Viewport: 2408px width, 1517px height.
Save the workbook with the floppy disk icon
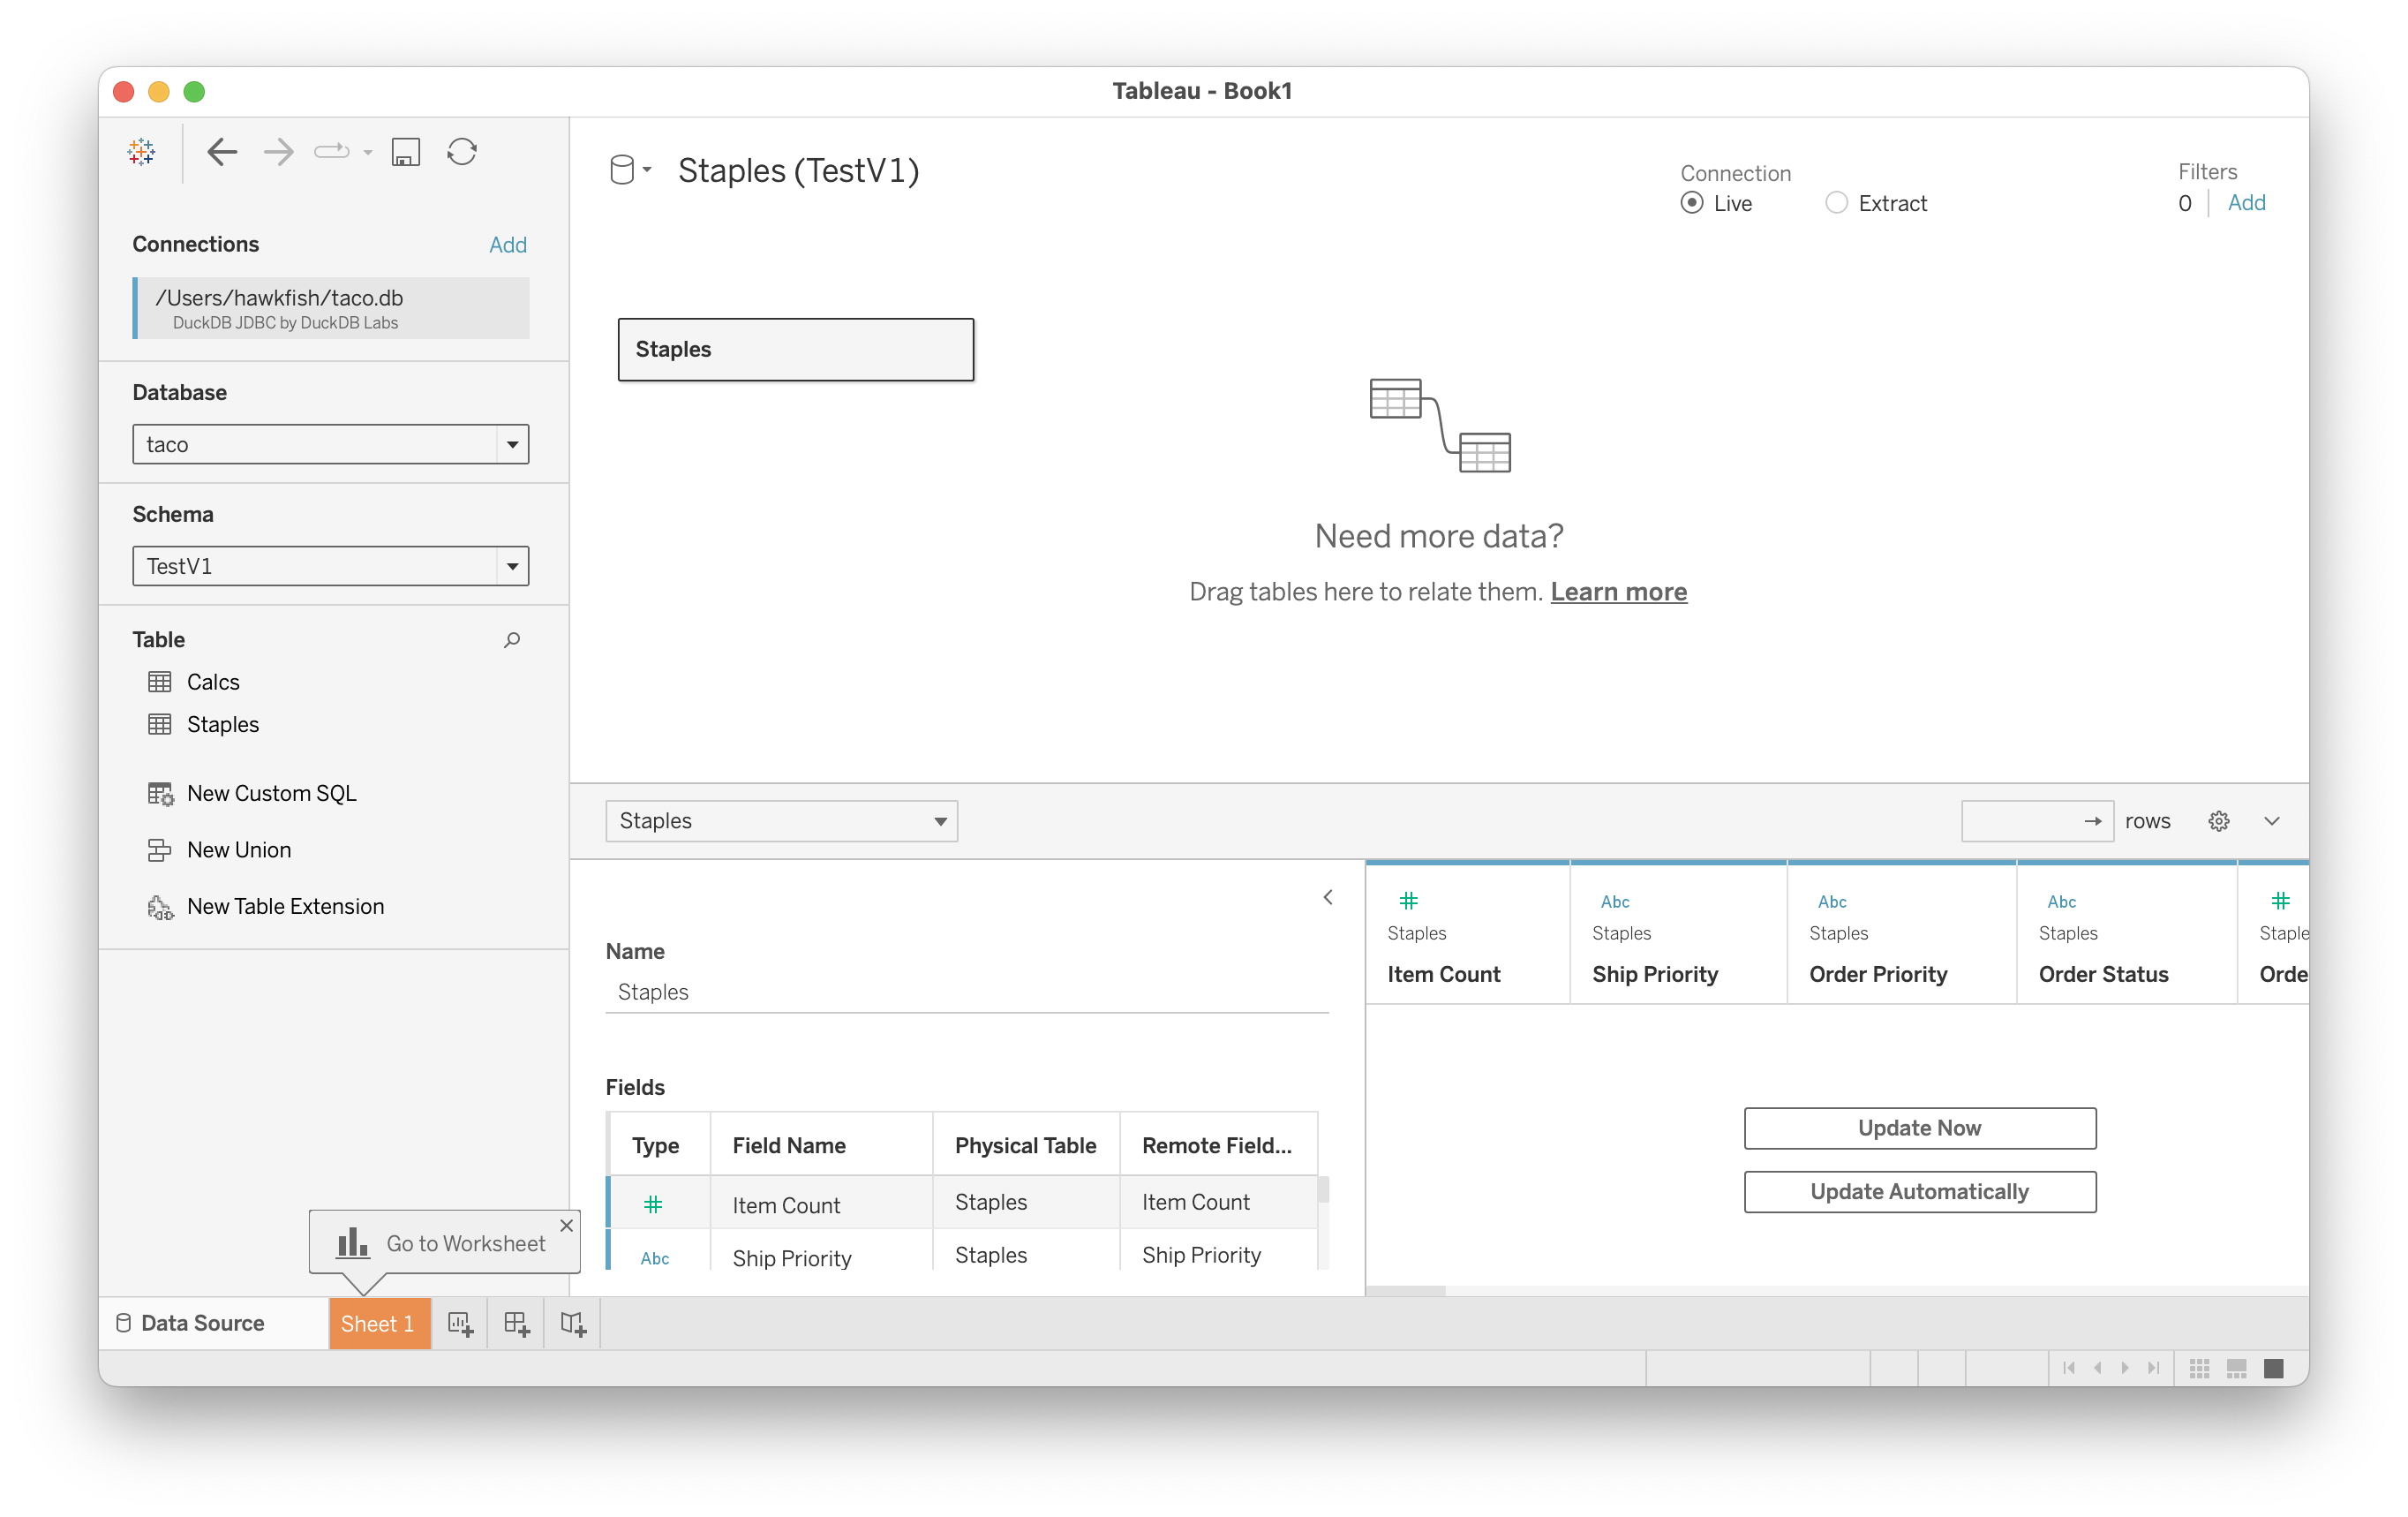pyautogui.click(x=405, y=152)
